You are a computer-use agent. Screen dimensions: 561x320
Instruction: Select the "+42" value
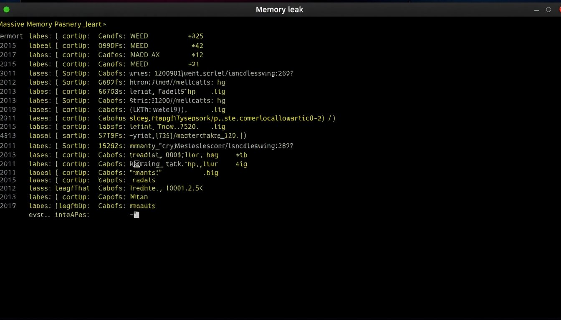coord(197,45)
